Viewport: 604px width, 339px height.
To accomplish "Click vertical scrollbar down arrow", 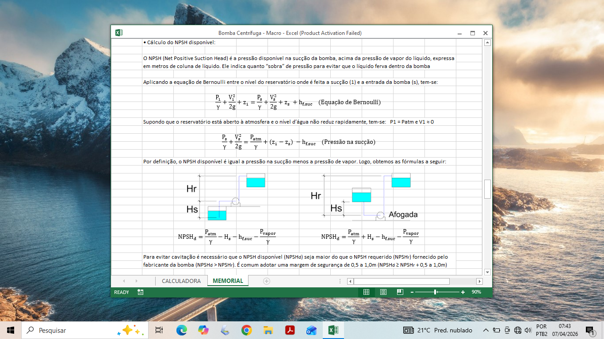I will (487, 272).
